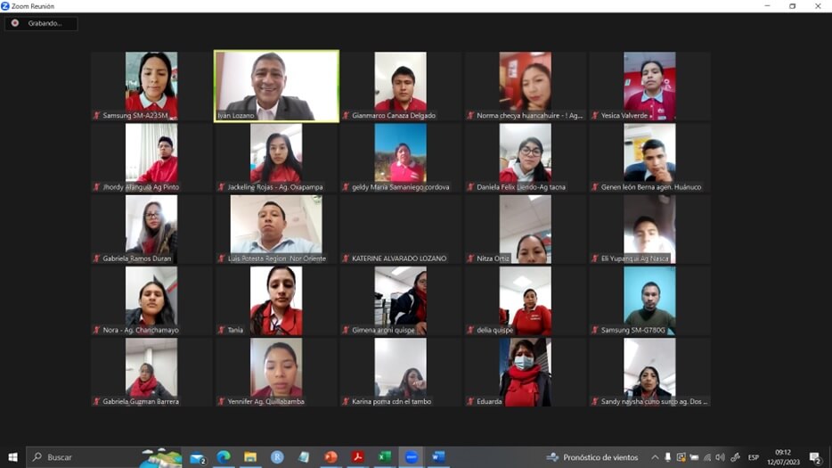This screenshot has height=468, width=832.
Task: Open the Pronóstico de vientos weather widget
Action: [592, 457]
